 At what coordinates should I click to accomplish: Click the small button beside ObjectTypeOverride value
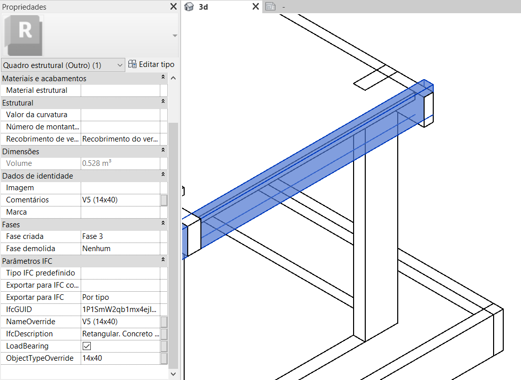point(164,358)
